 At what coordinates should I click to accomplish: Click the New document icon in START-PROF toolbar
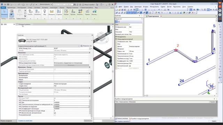pyautogui.click(x=117, y=10)
